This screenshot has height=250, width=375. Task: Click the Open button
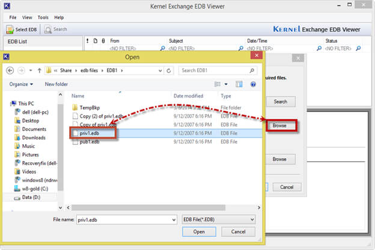199,232
